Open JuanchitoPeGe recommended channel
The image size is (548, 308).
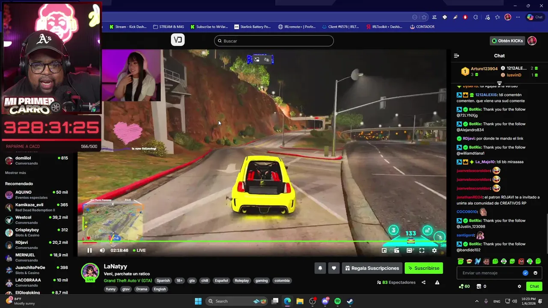(36, 270)
